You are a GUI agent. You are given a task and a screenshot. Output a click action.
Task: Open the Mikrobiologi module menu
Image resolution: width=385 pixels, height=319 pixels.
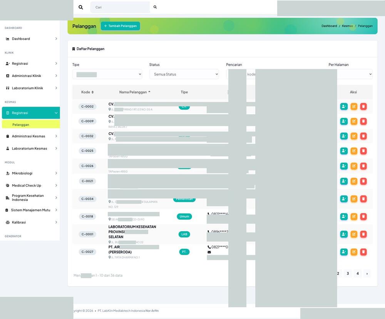point(31,173)
